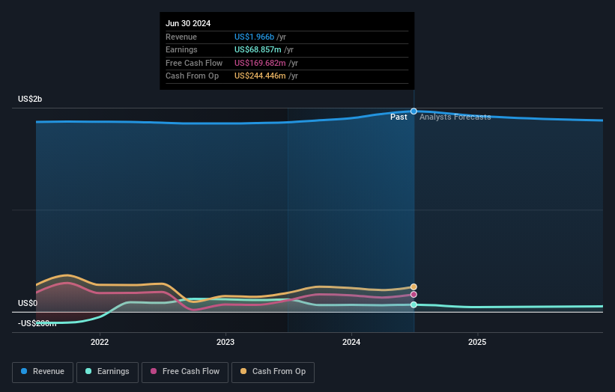Click the Jun 30 2024 tooltip date

188,23
